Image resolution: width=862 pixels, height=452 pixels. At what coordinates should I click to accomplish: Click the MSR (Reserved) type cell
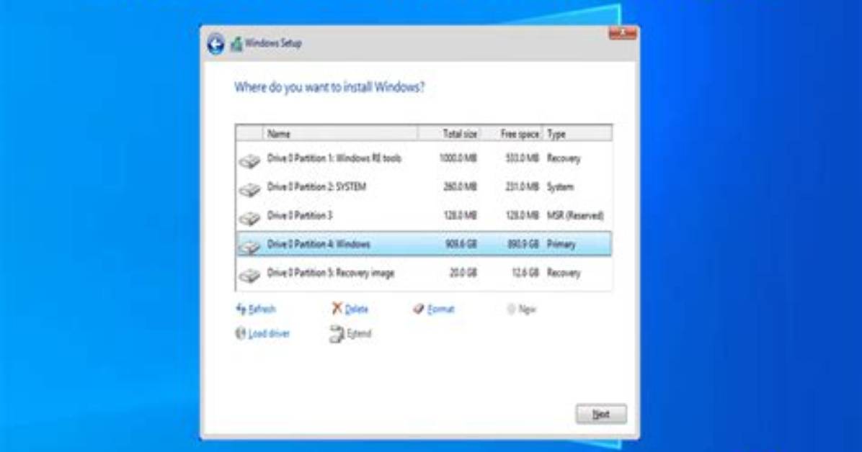[x=575, y=216]
